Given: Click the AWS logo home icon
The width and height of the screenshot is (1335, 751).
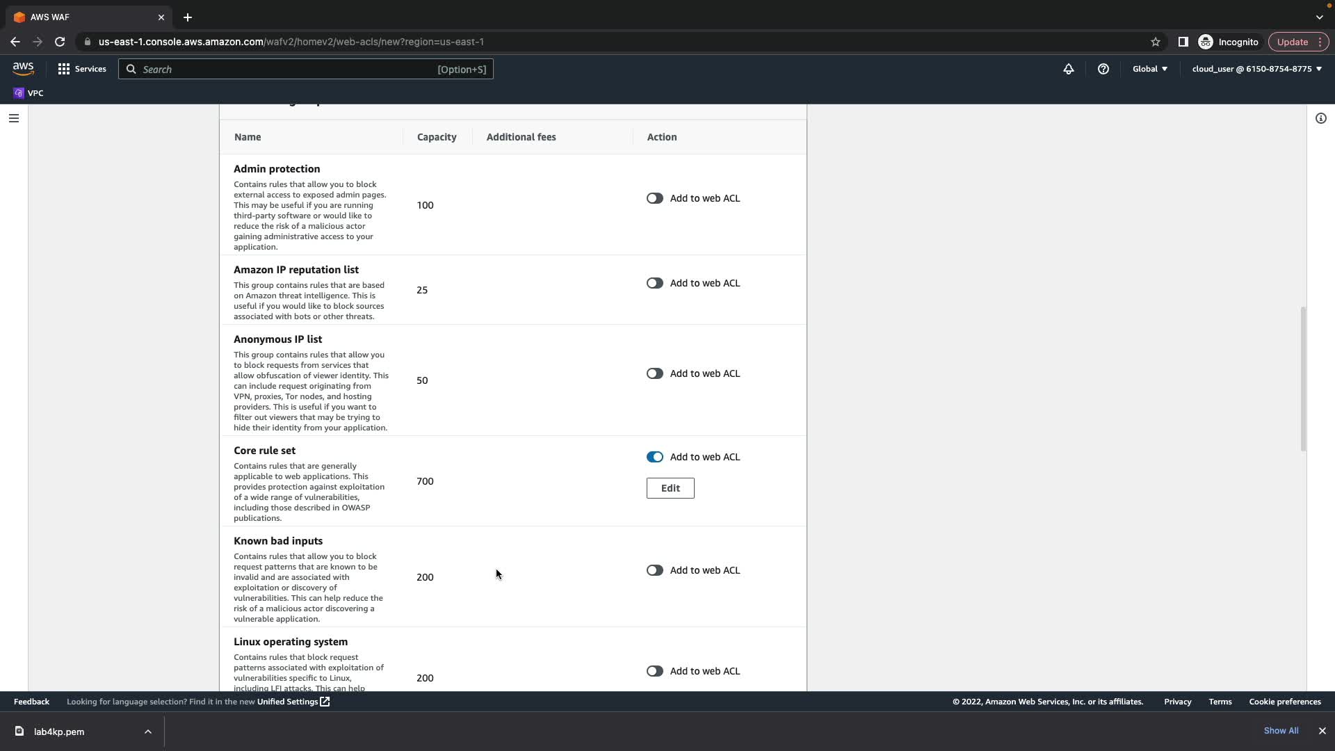Looking at the screenshot, I should coord(23,68).
